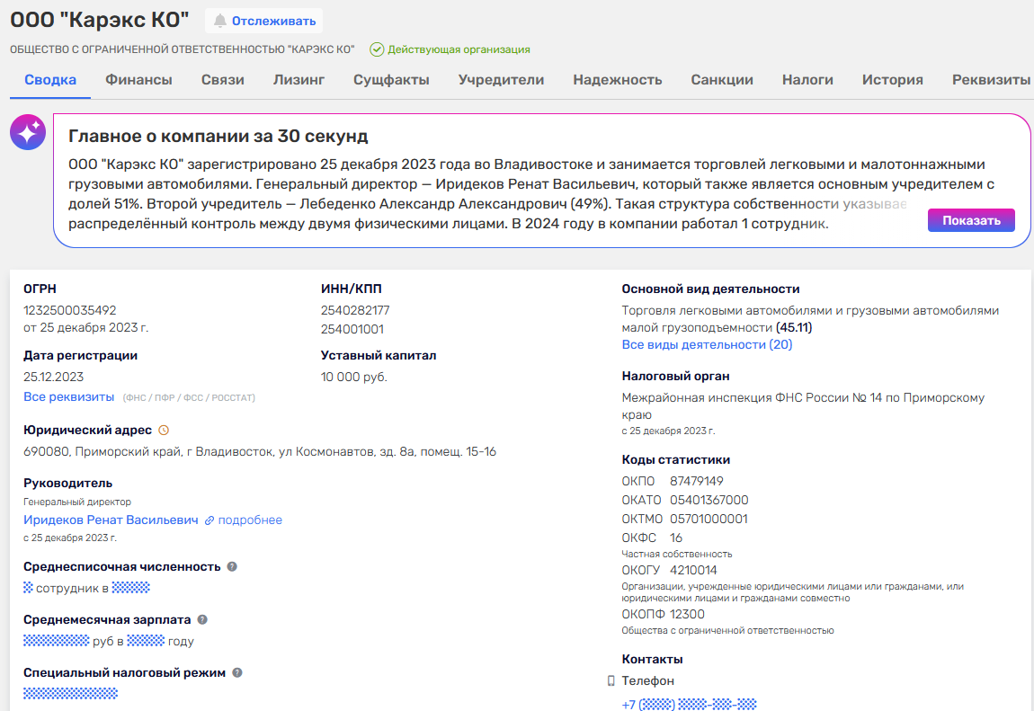Click the link icon before подробнее
The width and height of the screenshot is (1034, 711).
pyautogui.click(x=209, y=520)
